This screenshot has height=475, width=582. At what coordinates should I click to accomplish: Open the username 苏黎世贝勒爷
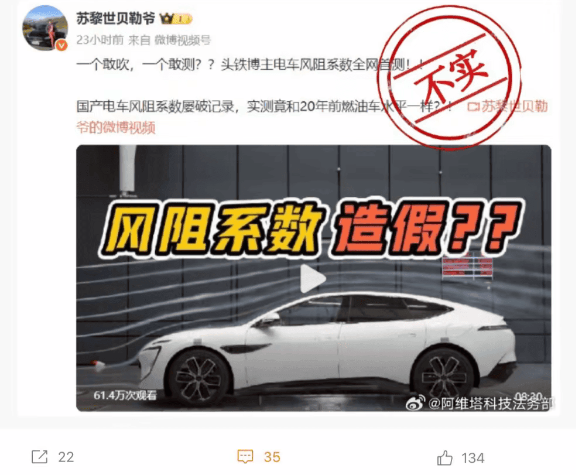tap(115, 18)
